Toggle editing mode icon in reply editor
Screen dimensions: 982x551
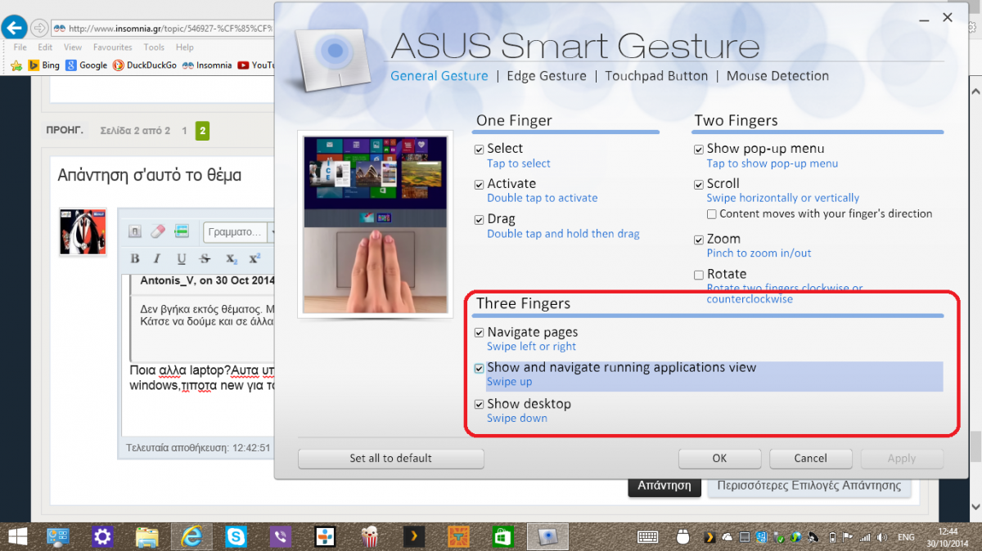coord(137,231)
